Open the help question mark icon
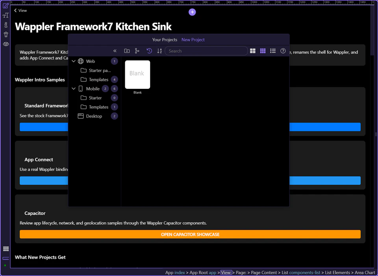Screen dimensions: 378x276 point(283,51)
